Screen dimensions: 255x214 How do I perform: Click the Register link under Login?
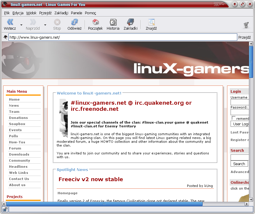point(240,140)
